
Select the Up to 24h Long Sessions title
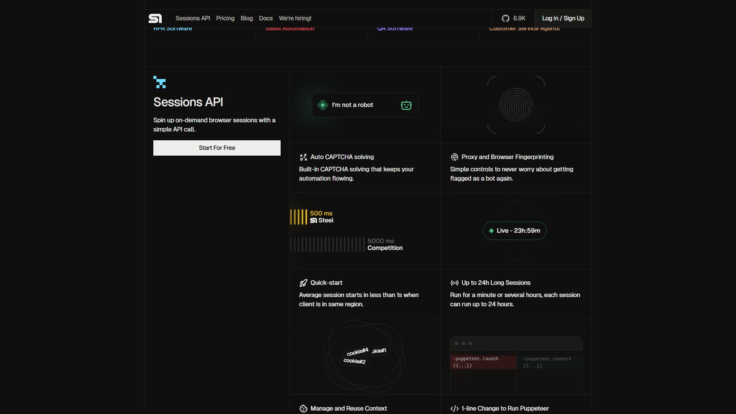496,283
